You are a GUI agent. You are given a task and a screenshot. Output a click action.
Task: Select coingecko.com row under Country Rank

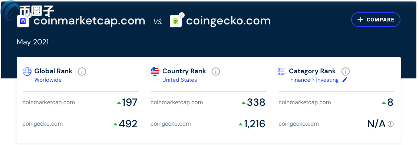pos(208,124)
